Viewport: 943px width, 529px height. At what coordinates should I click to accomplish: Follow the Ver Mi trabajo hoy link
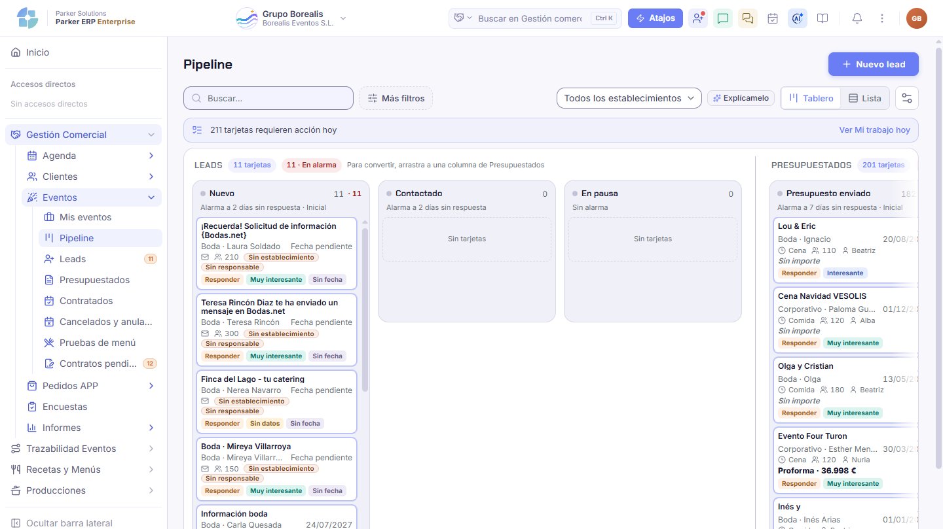pos(875,130)
